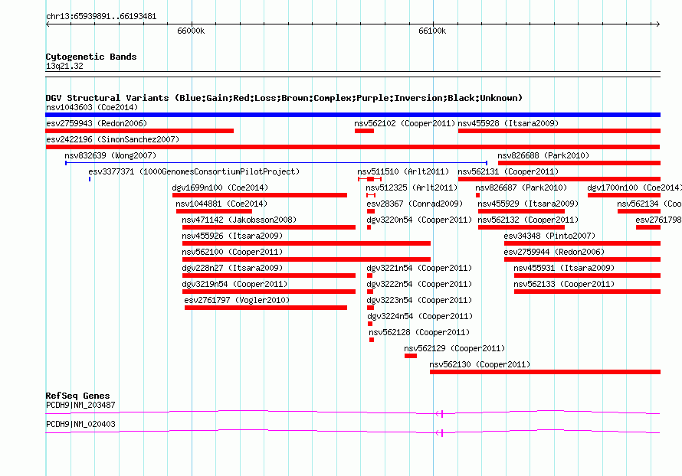682x476 pixels.
Task: Open nsv826688 (Park2010) variant
Action: [543, 155]
